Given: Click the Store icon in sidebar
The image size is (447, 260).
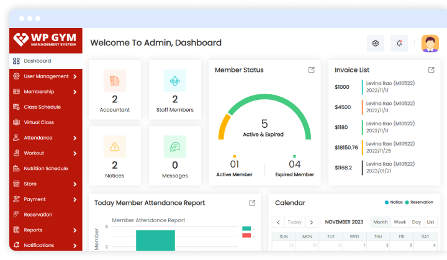Looking at the screenshot, I should click(16, 184).
